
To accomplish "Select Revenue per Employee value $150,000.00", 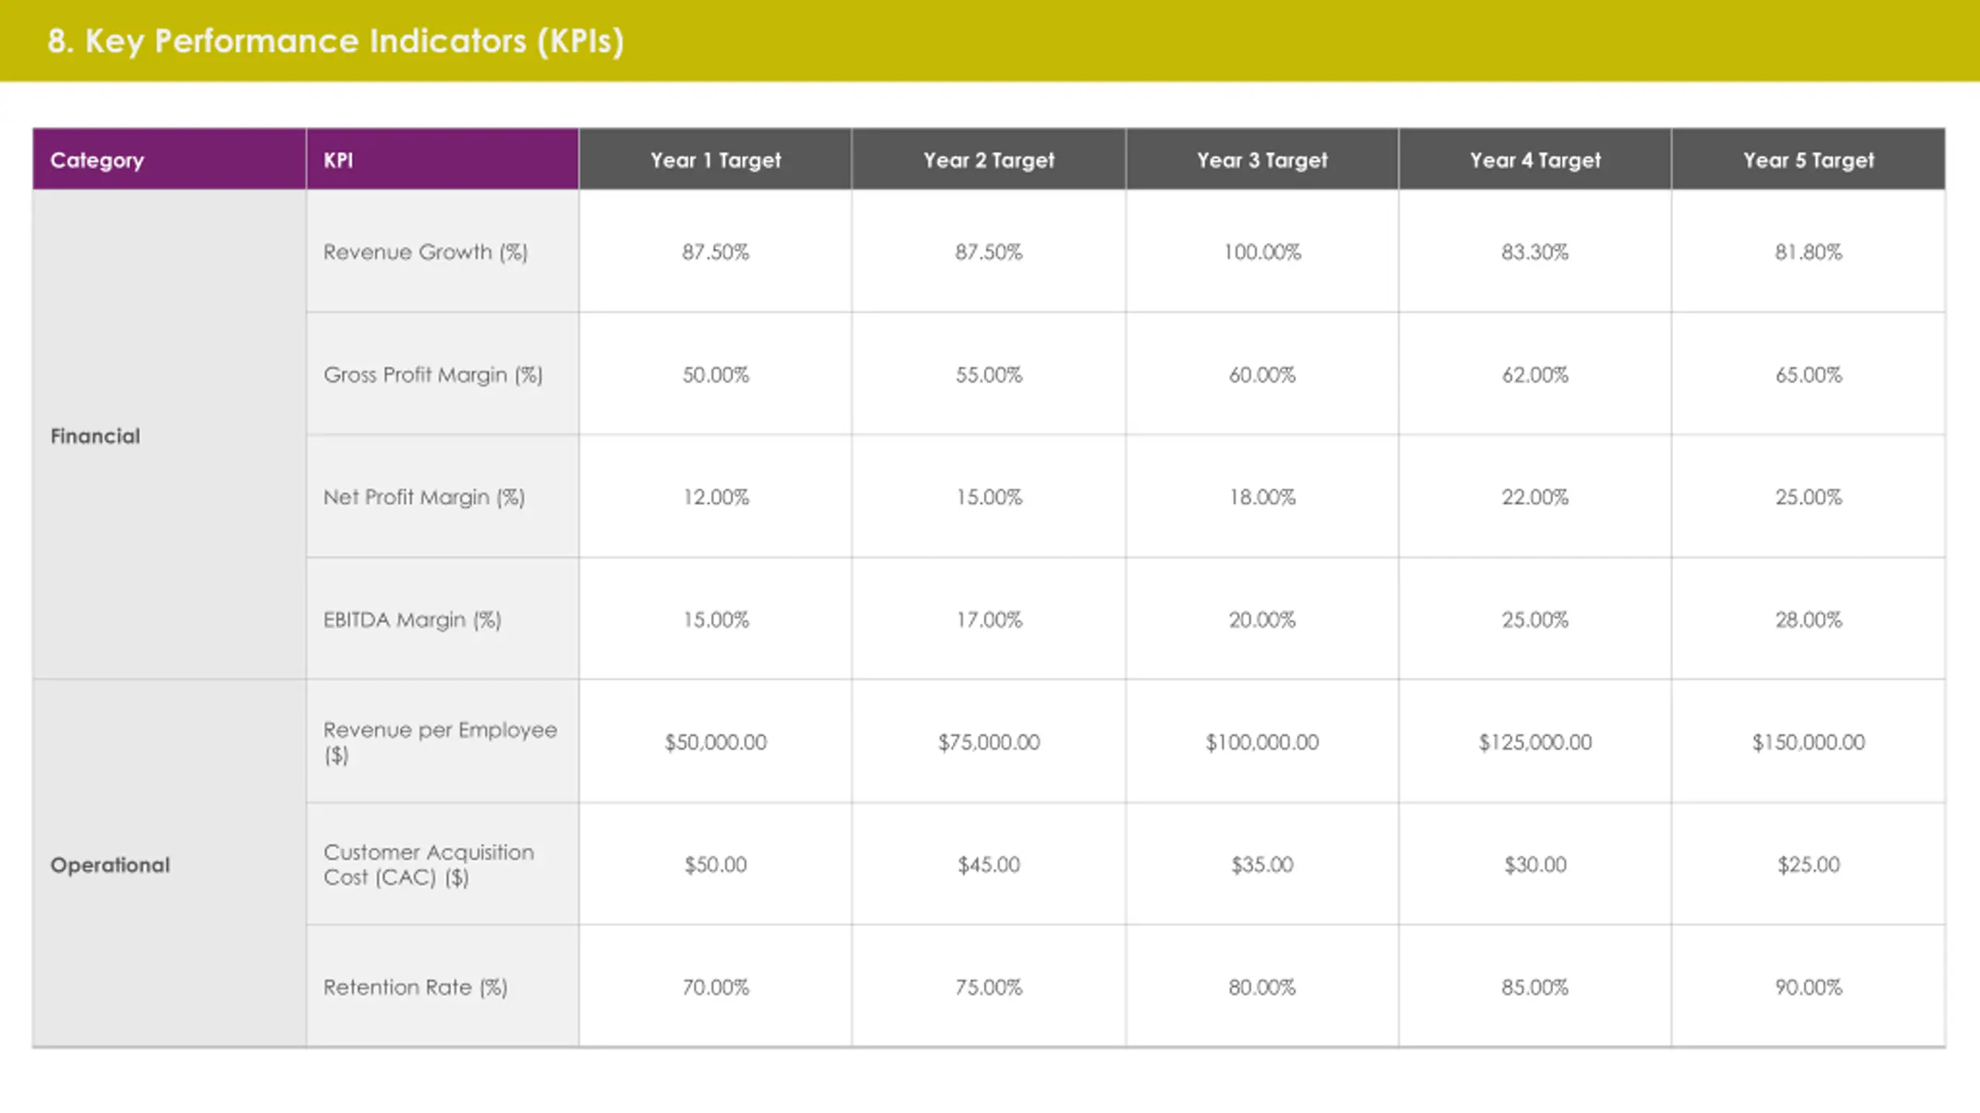I will tap(1808, 742).
